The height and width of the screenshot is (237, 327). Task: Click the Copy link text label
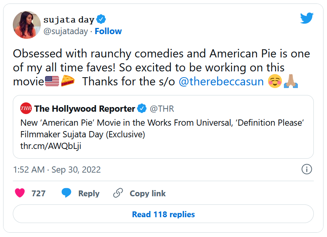148,193
